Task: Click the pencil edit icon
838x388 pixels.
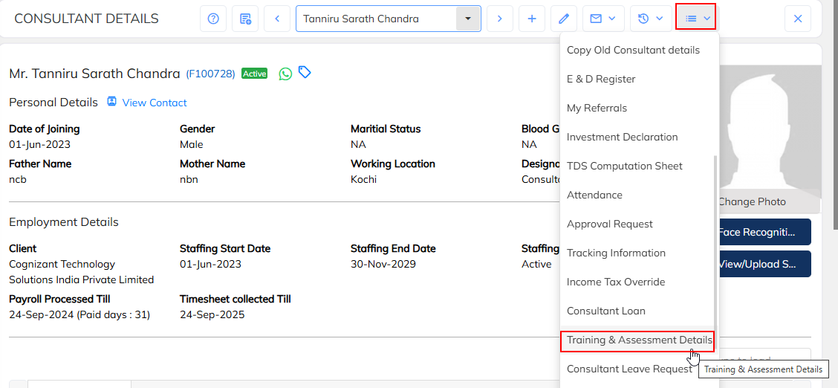Action: pos(564,19)
